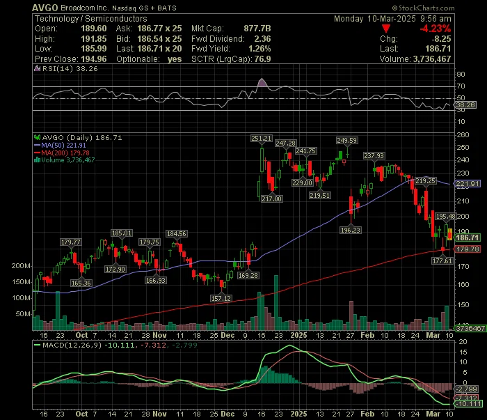Click the 177.61 low price label
Screen dimensions: 487x420
[442, 260]
